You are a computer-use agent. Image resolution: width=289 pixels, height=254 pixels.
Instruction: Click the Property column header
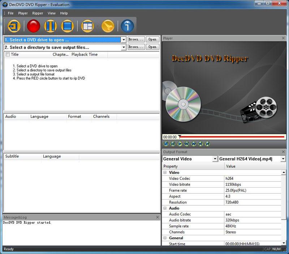coord(193,166)
